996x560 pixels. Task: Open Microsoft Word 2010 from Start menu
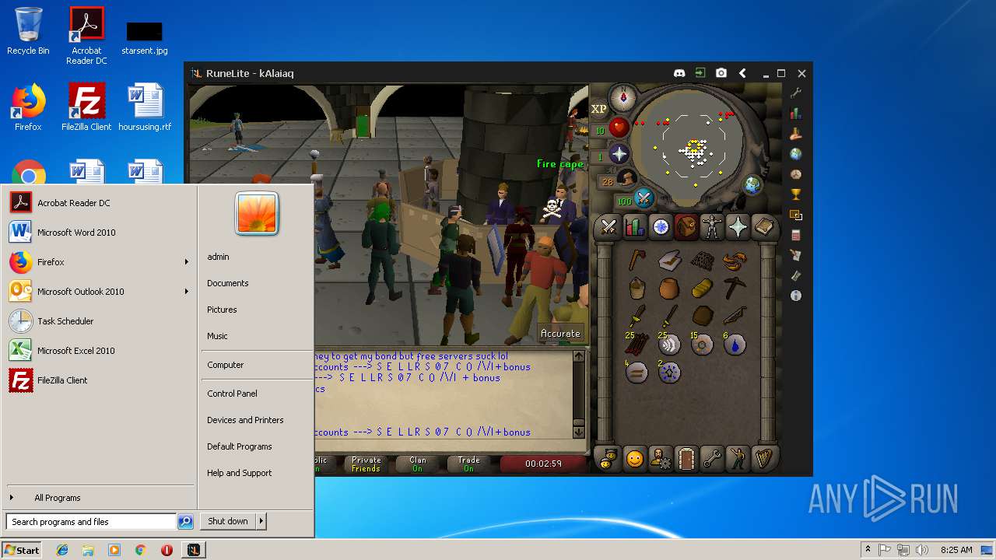tap(100, 233)
